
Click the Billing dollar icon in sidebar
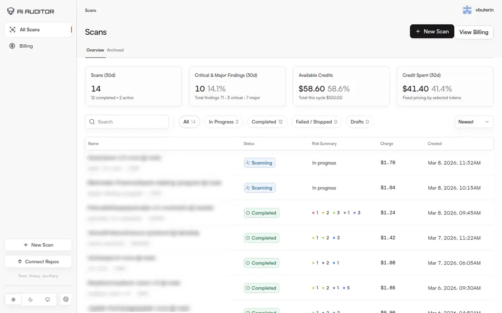pos(12,46)
